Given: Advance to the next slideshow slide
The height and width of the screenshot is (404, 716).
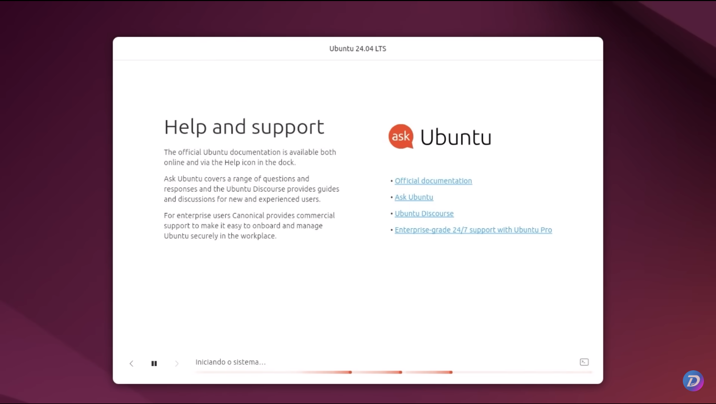Looking at the screenshot, I should coord(177,363).
